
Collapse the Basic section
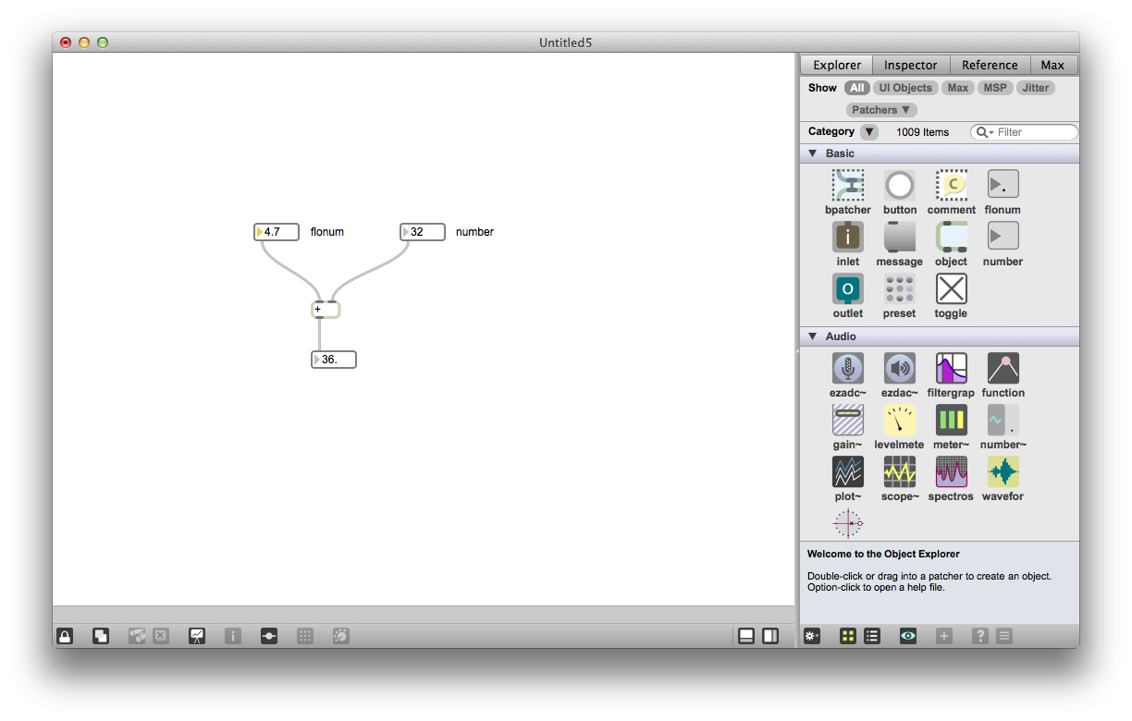pyautogui.click(x=813, y=153)
